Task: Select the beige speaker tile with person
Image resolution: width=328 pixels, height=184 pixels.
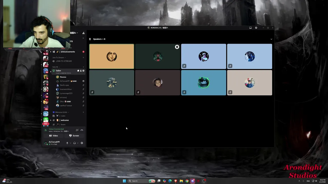Action: [x=250, y=83]
